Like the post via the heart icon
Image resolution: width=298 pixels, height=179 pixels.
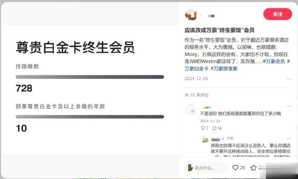(235, 168)
